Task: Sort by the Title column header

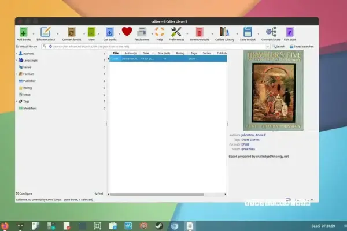Action: pyautogui.click(x=116, y=53)
